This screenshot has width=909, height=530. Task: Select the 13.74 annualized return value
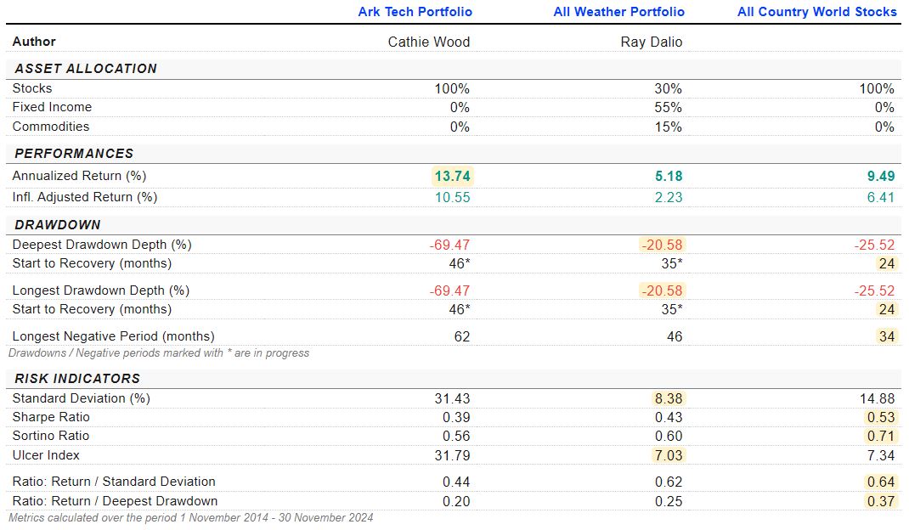click(x=453, y=177)
